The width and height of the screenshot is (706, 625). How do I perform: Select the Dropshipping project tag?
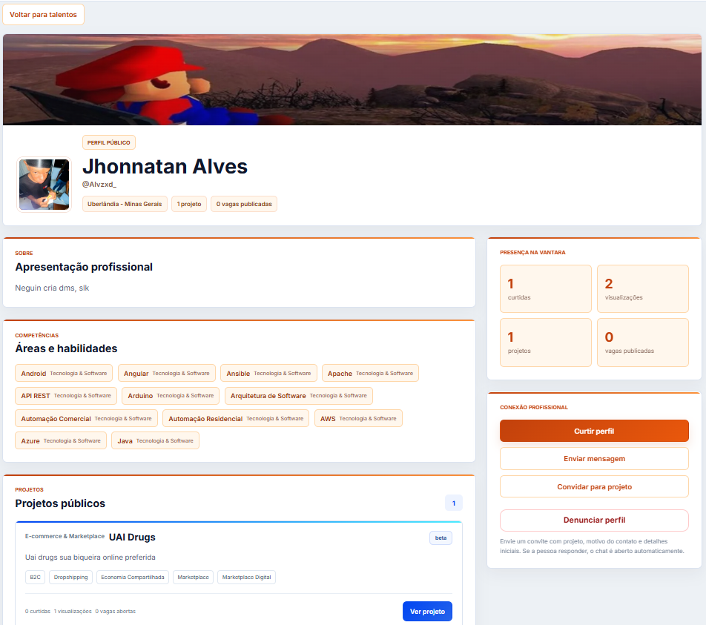tap(70, 578)
